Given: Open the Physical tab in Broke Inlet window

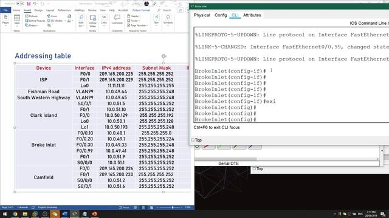Looking at the screenshot, I should tap(202, 15).
